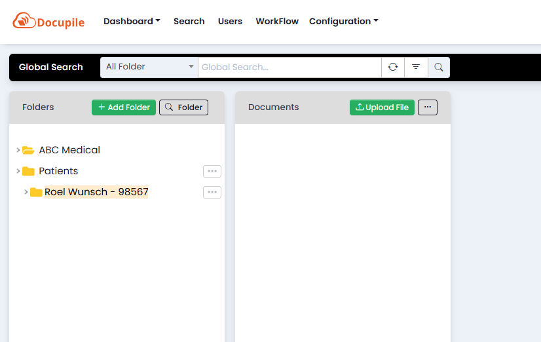Click into the Global Search text field
Viewport: 541px width, 342px height.
point(289,67)
